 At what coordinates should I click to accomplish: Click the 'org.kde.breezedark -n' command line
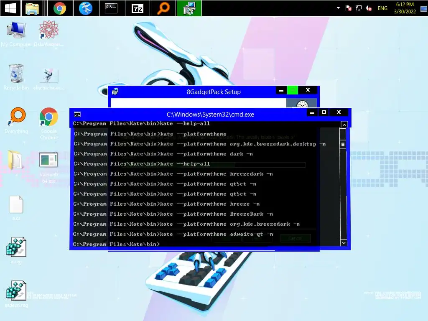186,224
